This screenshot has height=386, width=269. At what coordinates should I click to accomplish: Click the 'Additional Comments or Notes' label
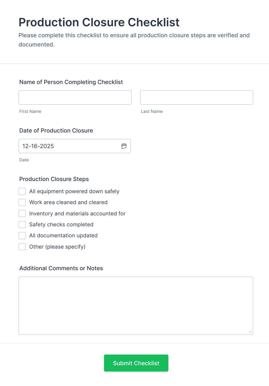61,268
